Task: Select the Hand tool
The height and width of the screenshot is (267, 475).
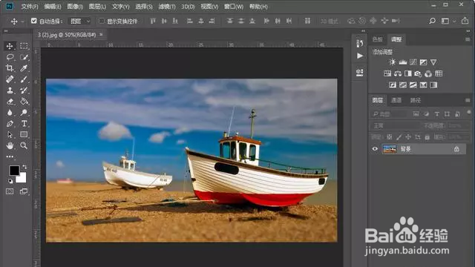Action: tap(10, 145)
